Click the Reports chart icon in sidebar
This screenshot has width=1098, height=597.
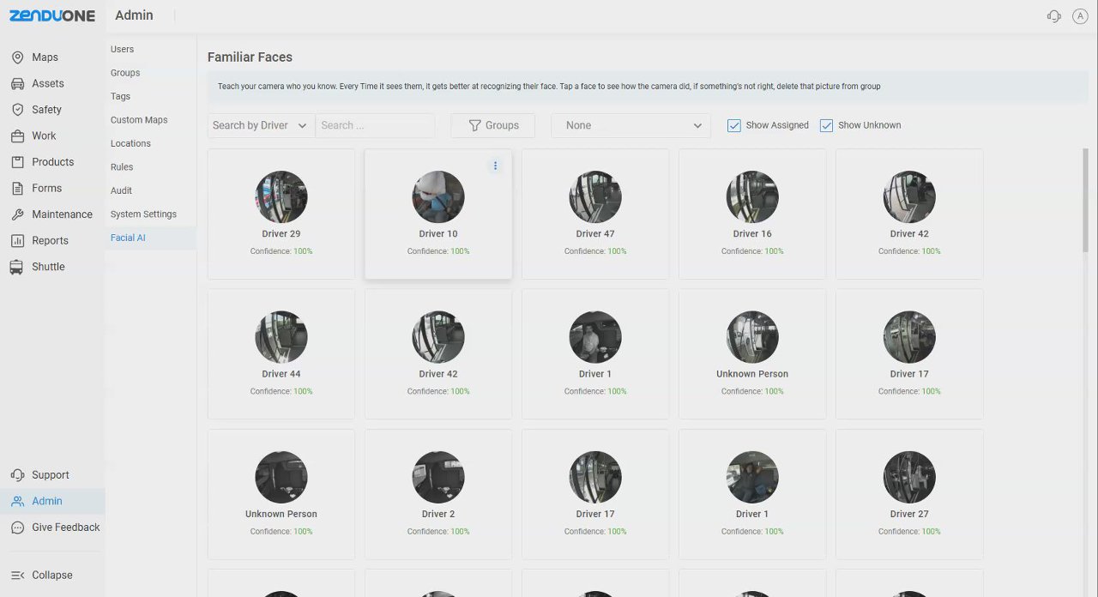point(17,241)
